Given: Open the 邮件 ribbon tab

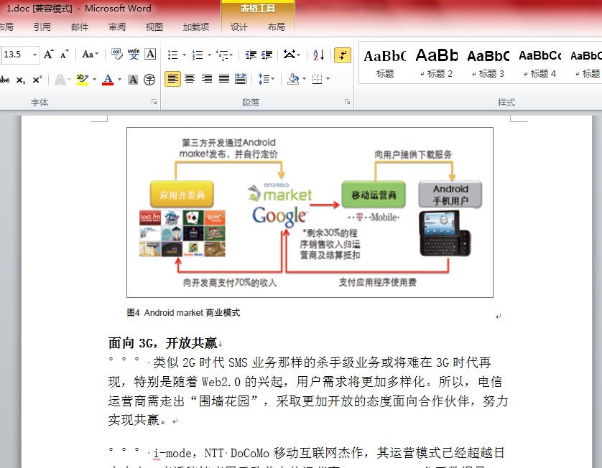Looking at the screenshot, I should click(x=80, y=27).
